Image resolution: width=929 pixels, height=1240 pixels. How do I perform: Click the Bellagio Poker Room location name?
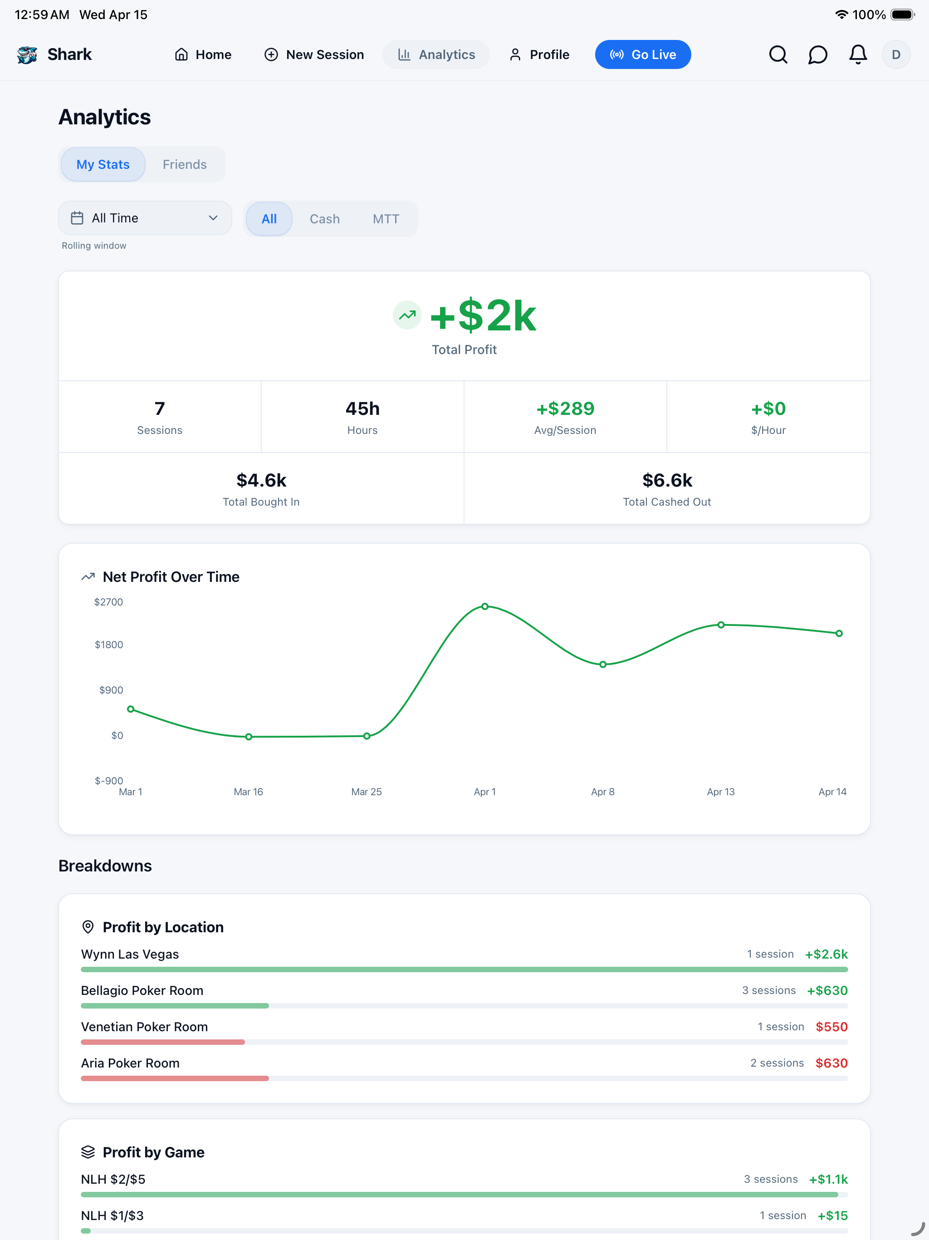[x=142, y=990]
